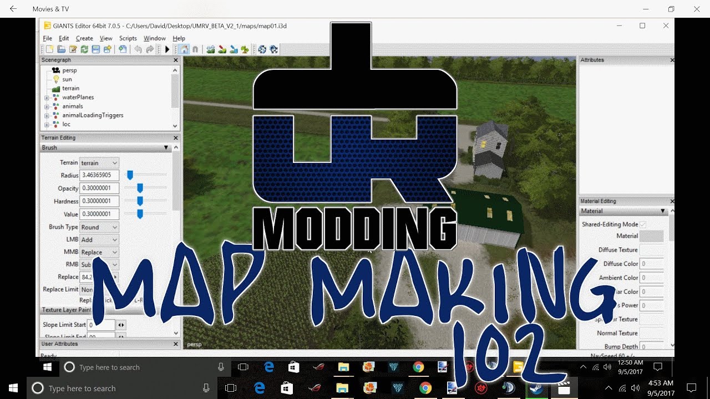Expand the loc tree node
710x399 pixels.
(x=47, y=124)
